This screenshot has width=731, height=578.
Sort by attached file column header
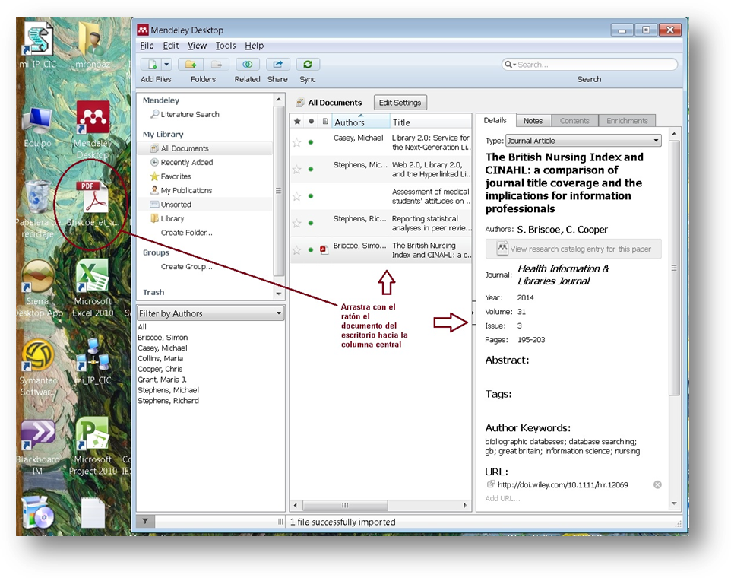(325, 122)
